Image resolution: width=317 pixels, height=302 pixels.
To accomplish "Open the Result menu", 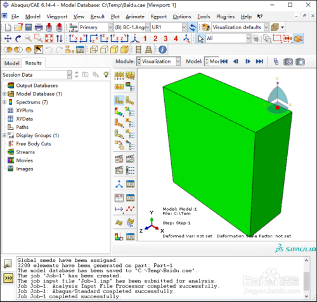I will tap(98, 16).
